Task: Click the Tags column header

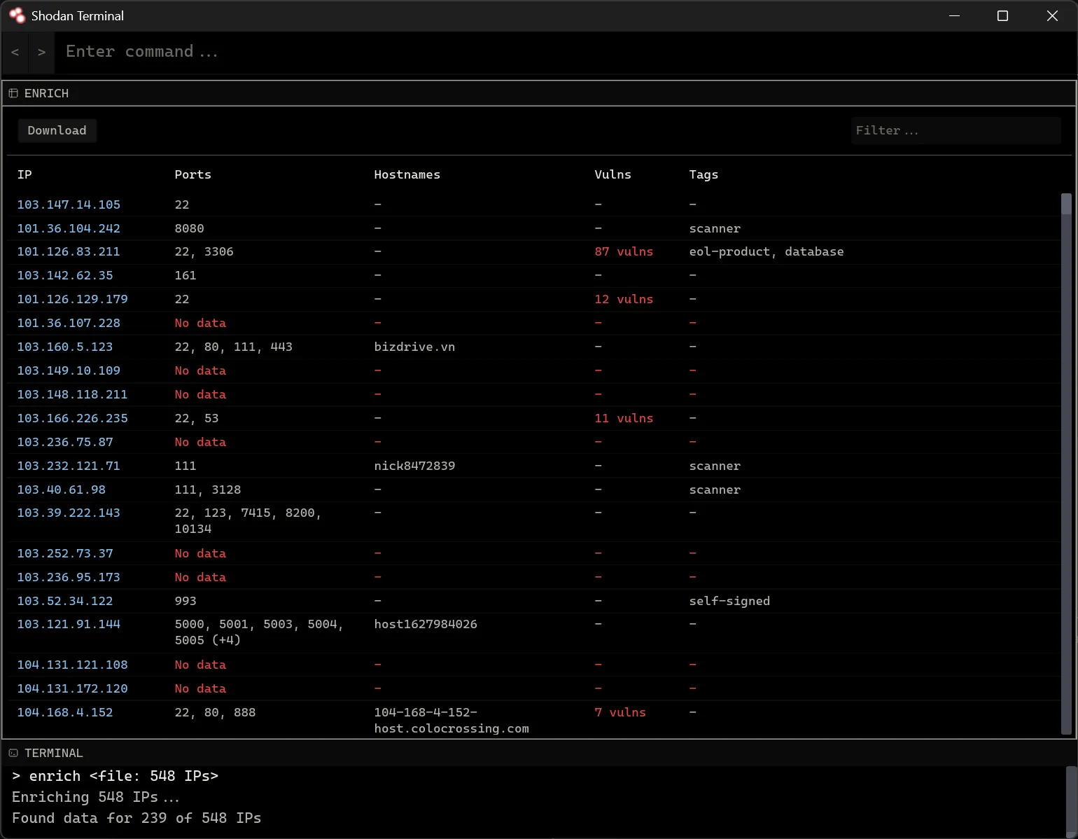Action: pyautogui.click(x=703, y=174)
